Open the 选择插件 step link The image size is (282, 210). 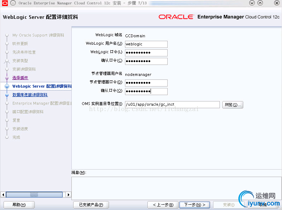point(20,78)
